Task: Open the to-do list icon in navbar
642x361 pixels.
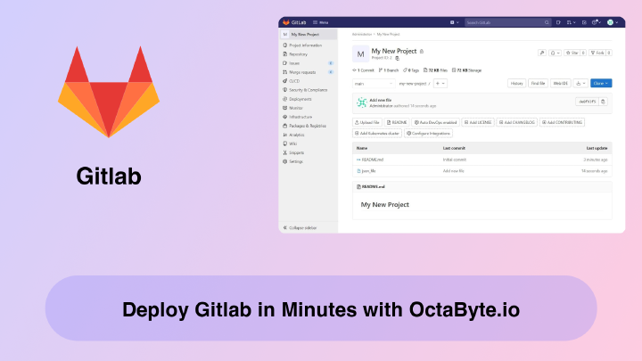Action: (x=584, y=22)
